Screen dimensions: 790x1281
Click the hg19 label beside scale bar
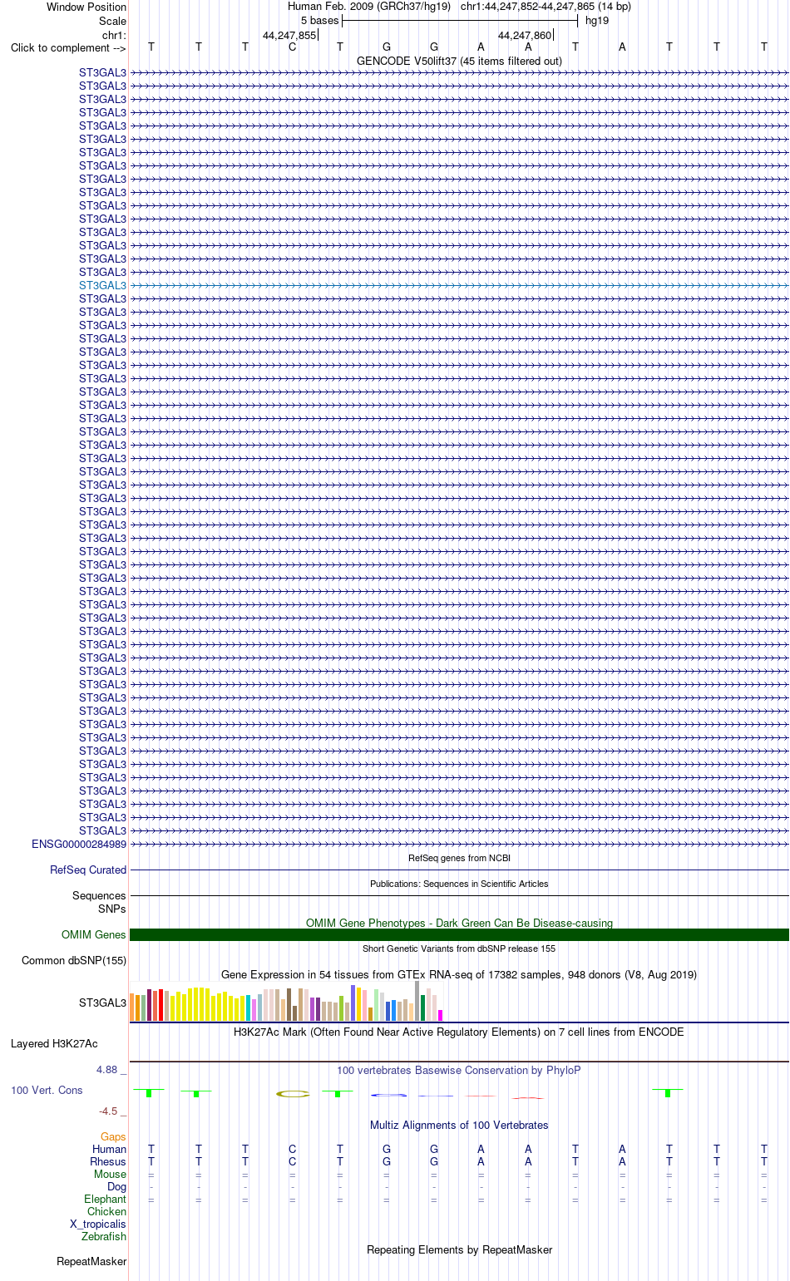[x=597, y=21]
